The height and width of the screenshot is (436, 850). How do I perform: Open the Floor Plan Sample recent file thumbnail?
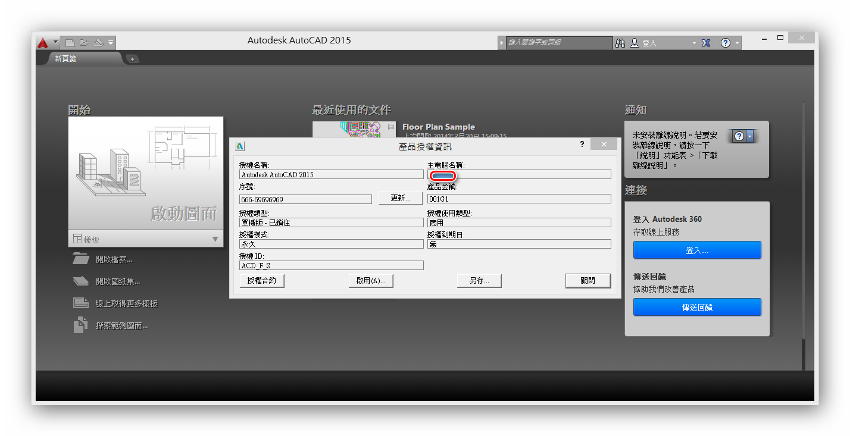pyautogui.click(x=354, y=130)
